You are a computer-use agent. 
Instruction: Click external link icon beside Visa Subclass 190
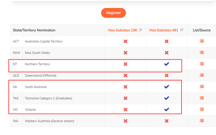point(140,30)
